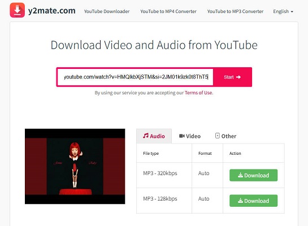Image resolution: width=308 pixels, height=226 pixels.
Task: Open YouTube Downloader nav link
Action: tap(107, 11)
